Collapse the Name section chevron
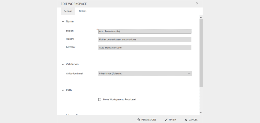Image resolution: width=260 pixels, height=123 pixels. [x=63, y=22]
